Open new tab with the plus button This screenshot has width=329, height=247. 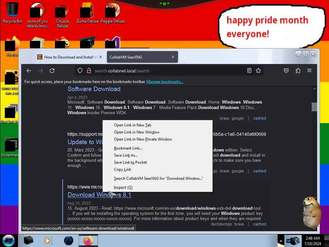pos(185,57)
